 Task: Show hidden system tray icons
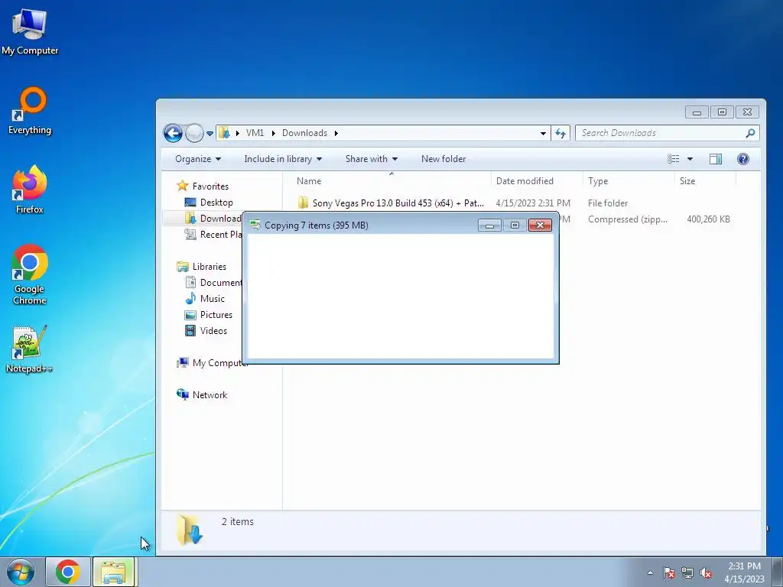(x=650, y=572)
